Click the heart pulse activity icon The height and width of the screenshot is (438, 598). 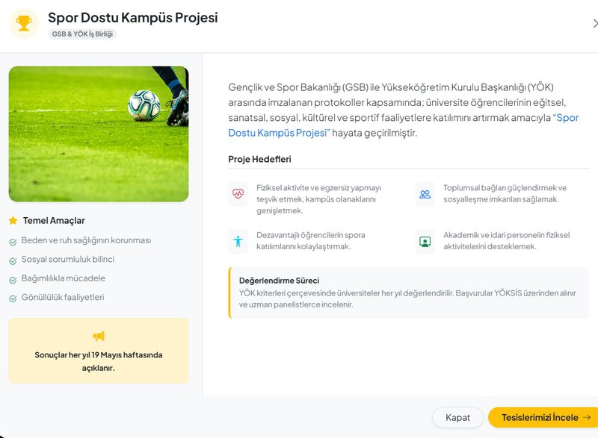238,194
